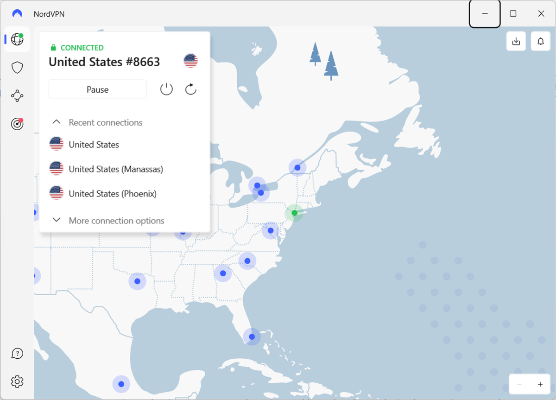Screen dimensions: 556x400
Task: Select the Montreal server pin in Canada
Action: point(297,168)
